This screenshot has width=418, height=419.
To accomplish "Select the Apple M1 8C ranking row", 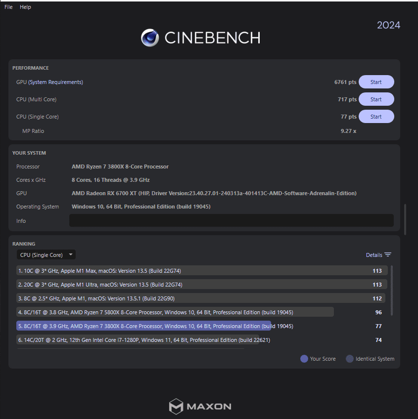I will click(x=202, y=298).
